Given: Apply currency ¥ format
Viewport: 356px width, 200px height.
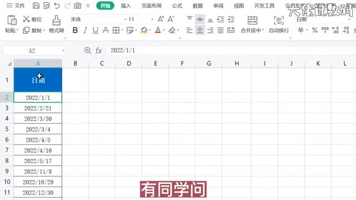Looking at the screenshot, I should [x=301, y=30].
